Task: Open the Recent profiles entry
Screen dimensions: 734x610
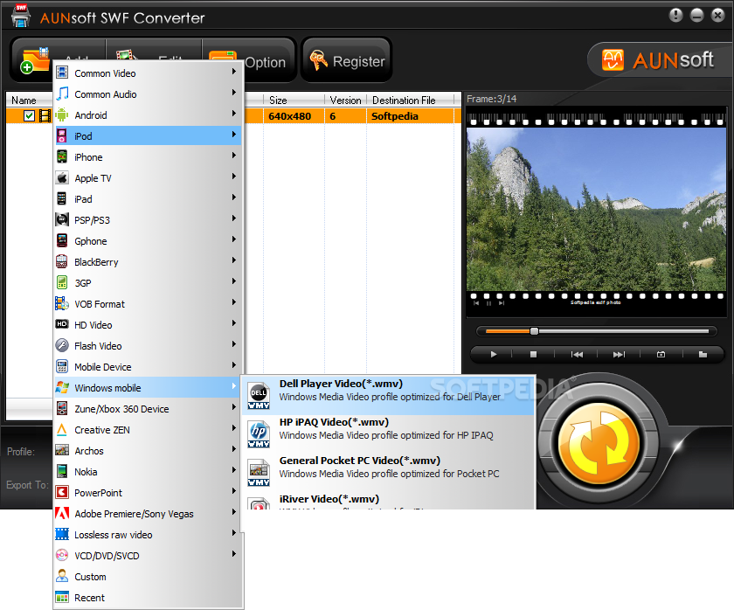Action: pos(149,598)
